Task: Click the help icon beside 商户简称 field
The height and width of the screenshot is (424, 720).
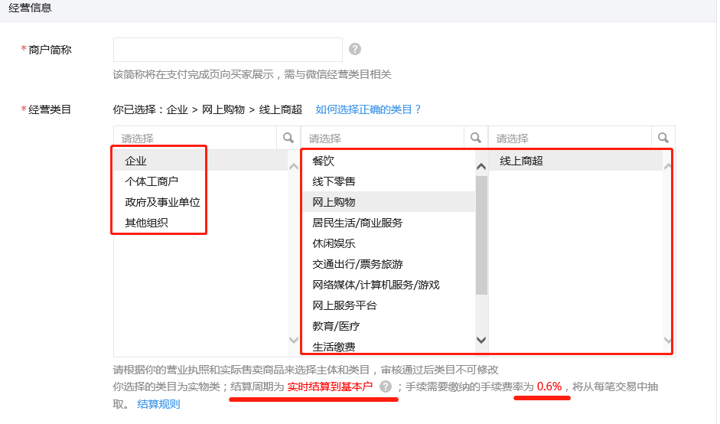Action: (355, 49)
